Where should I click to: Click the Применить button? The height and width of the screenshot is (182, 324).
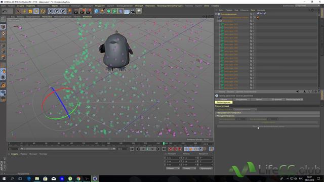206,168
